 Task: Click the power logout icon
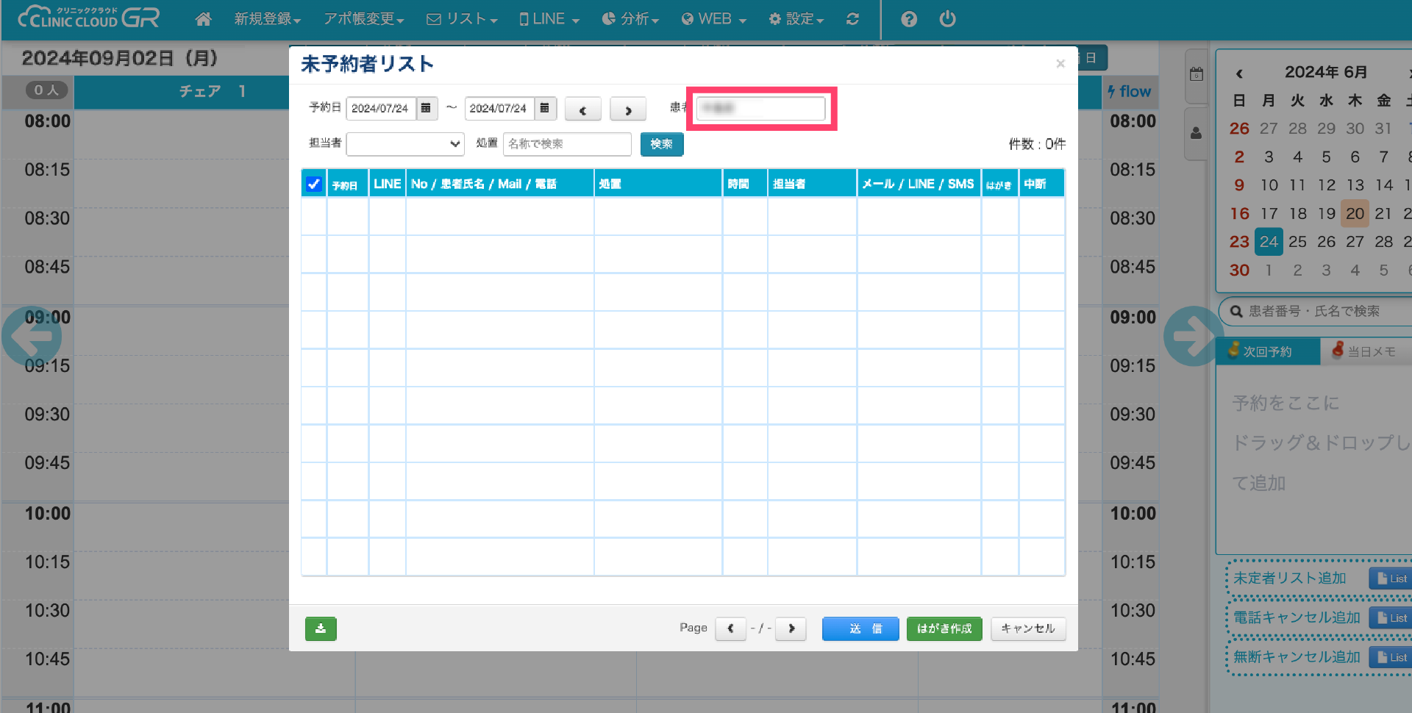[x=947, y=19]
